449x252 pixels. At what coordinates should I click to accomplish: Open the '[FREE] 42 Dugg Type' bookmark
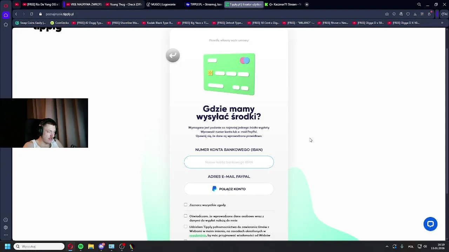[87, 23]
